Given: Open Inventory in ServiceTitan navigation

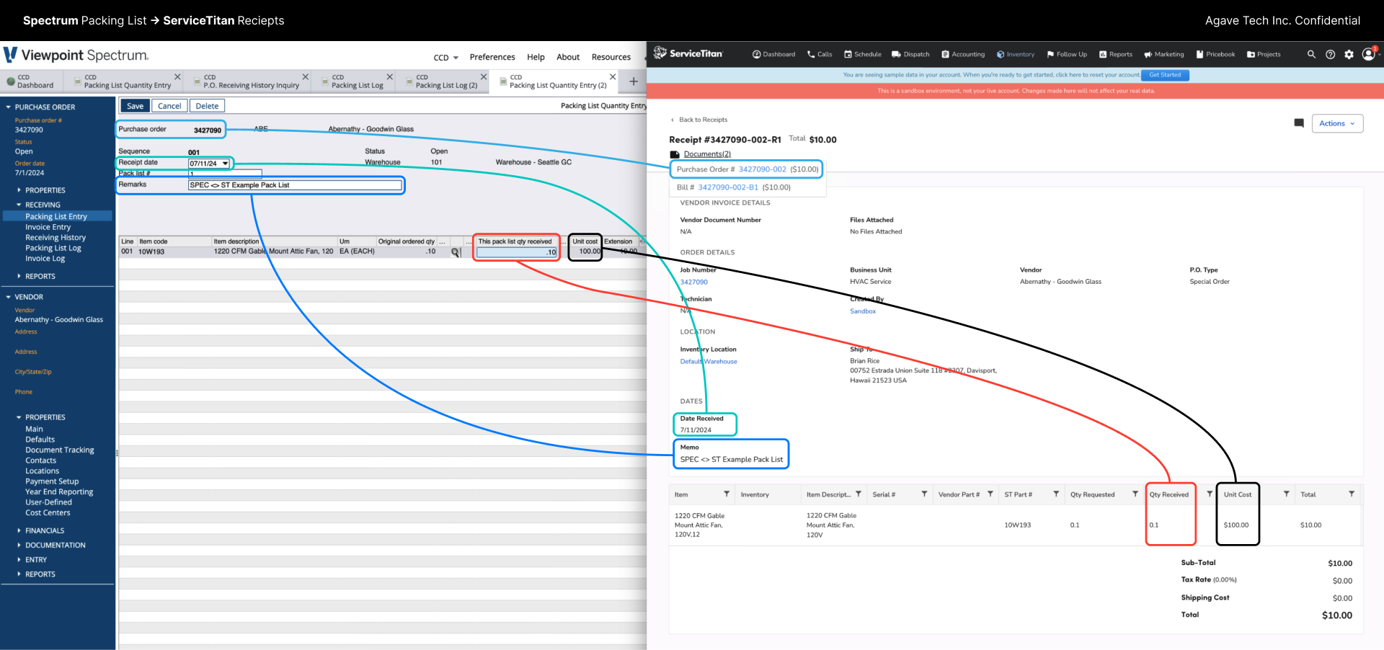Looking at the screenshot, I should pyautogui.click(x=1016, y=54).
